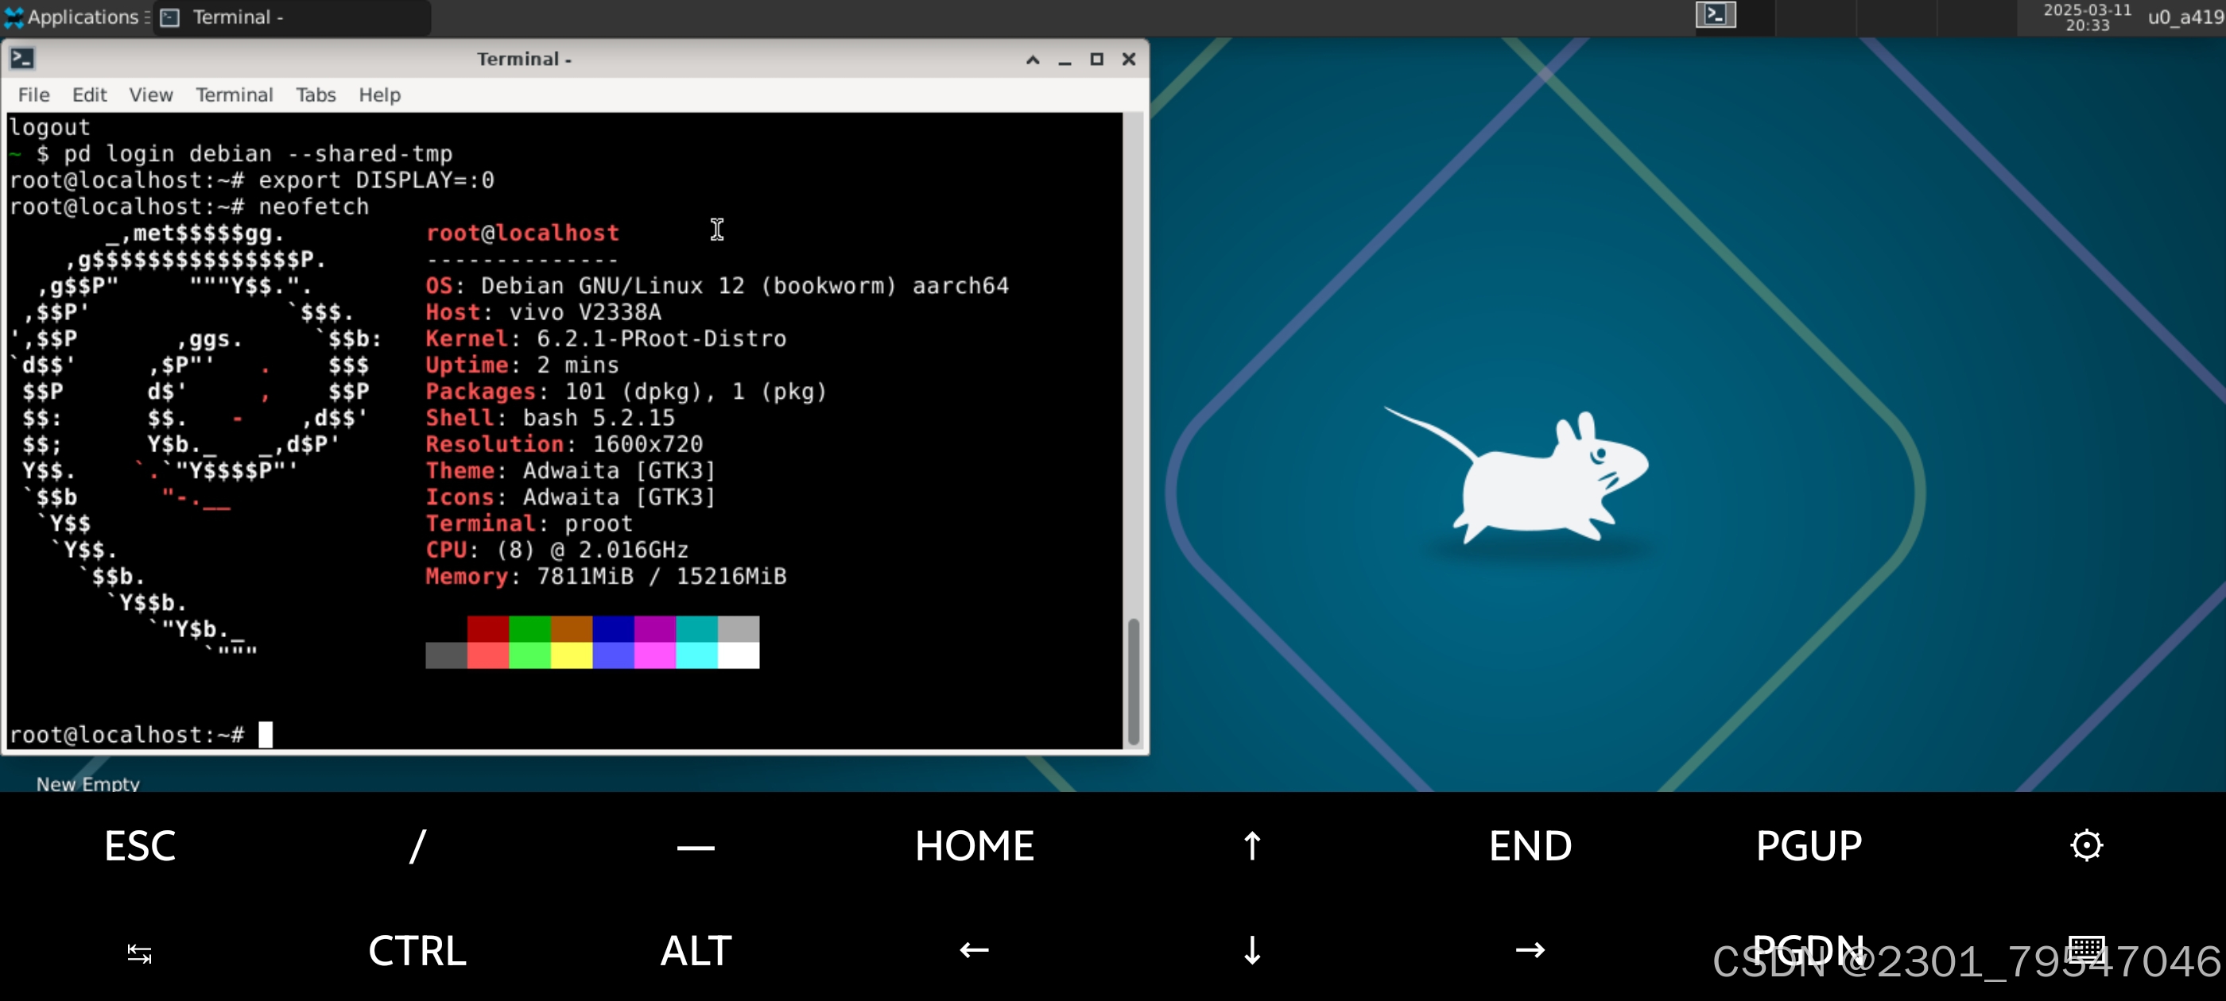Image resolution: width=2226 pixels, height=1001 pixels.
Task: Show the on-screen keyboard icon
Action: (x=2086, y=949)
